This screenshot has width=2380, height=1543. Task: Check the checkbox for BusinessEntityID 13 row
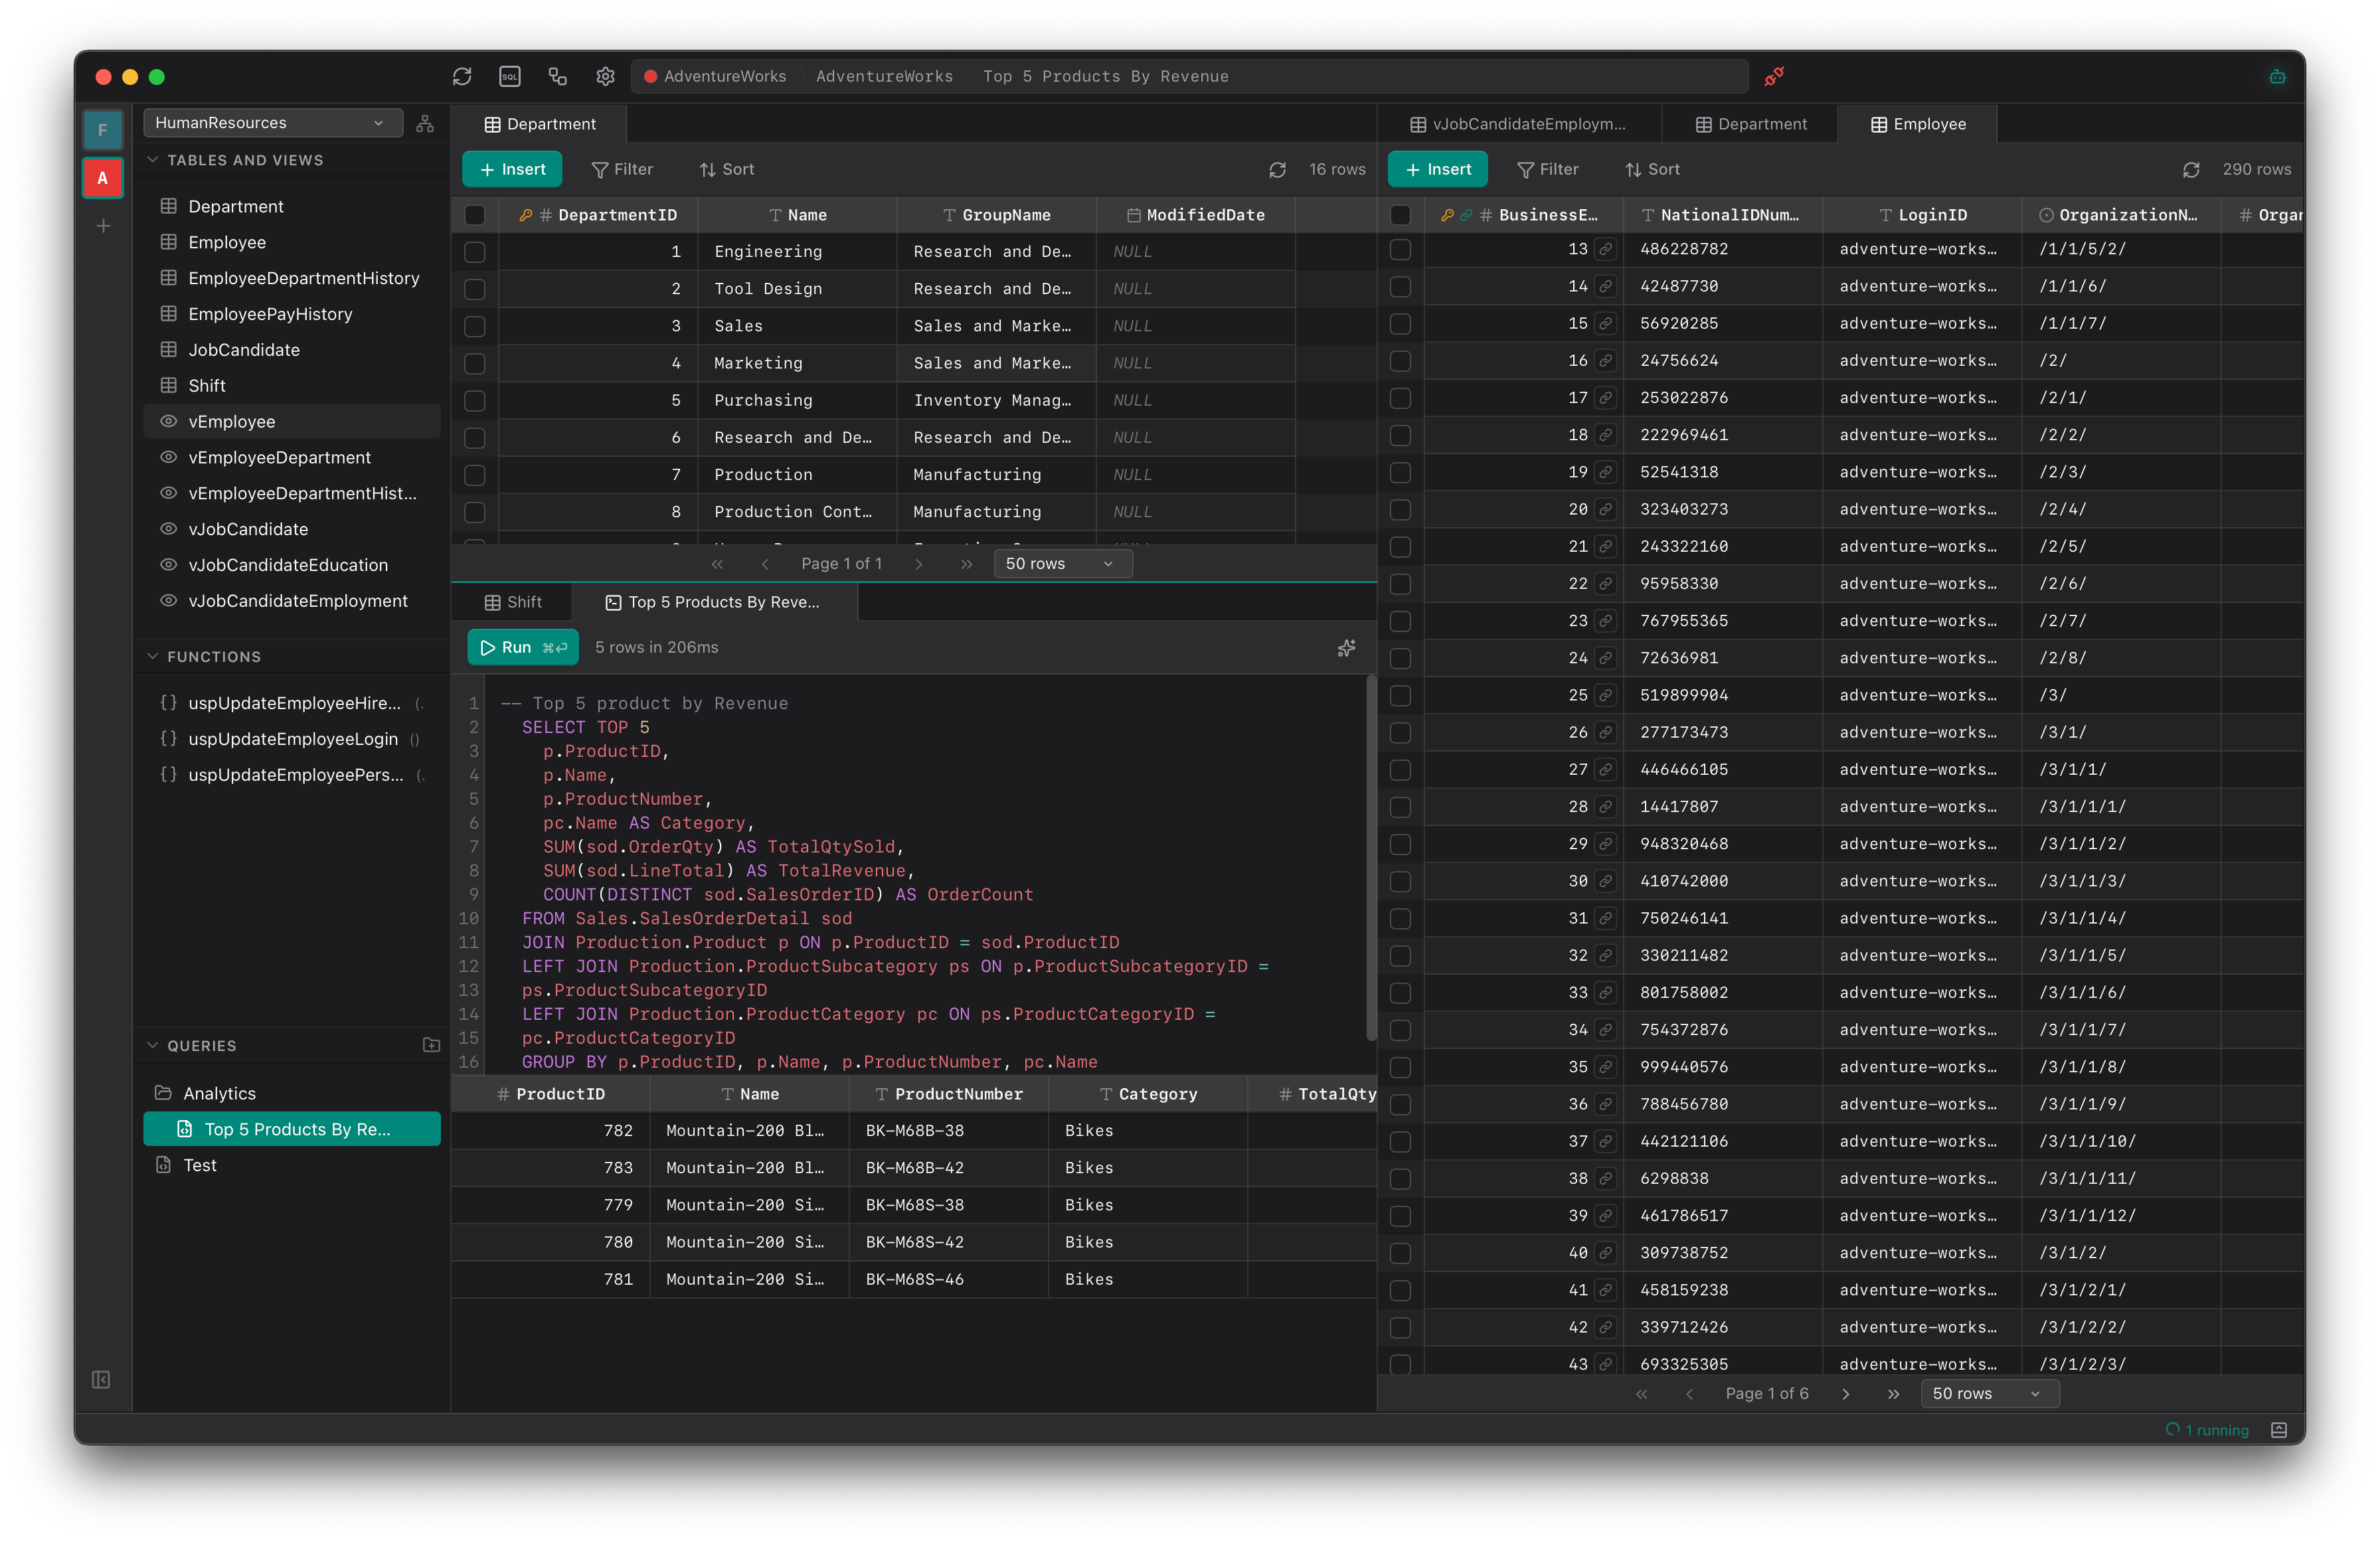click(1400, 249)
